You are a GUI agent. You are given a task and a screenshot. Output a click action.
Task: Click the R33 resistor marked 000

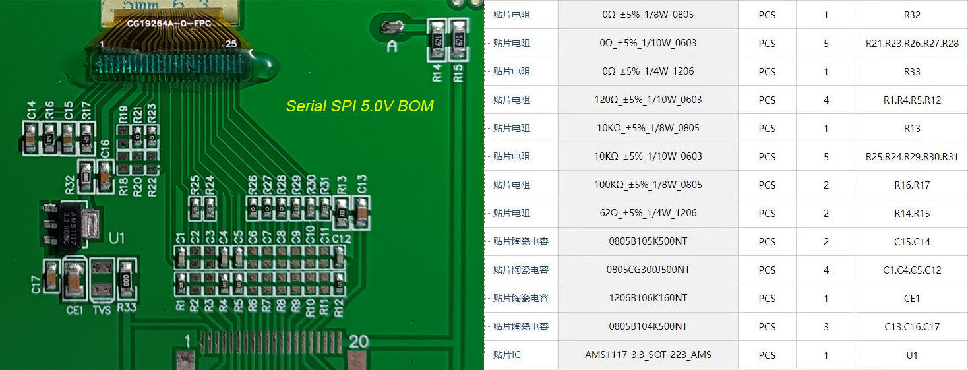pyautogui.click(x=126, y=278)
